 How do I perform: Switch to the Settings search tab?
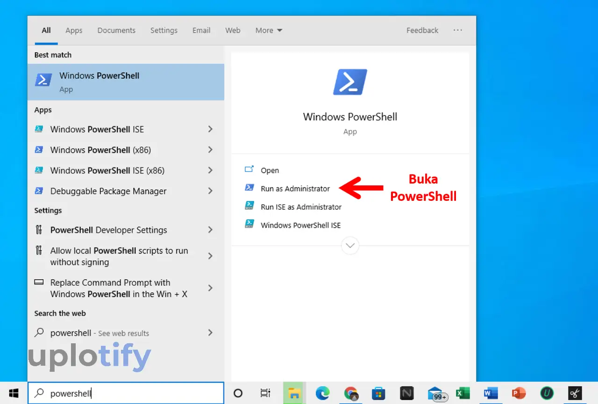(164, 30)
